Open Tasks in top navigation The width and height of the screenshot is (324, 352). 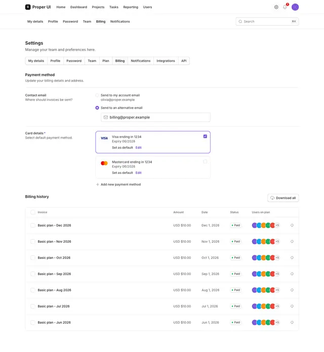[x=114, y=7]
